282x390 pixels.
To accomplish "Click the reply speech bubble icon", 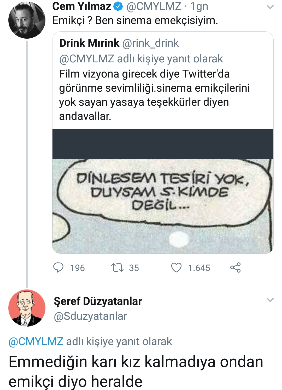I will click(58, 268).
